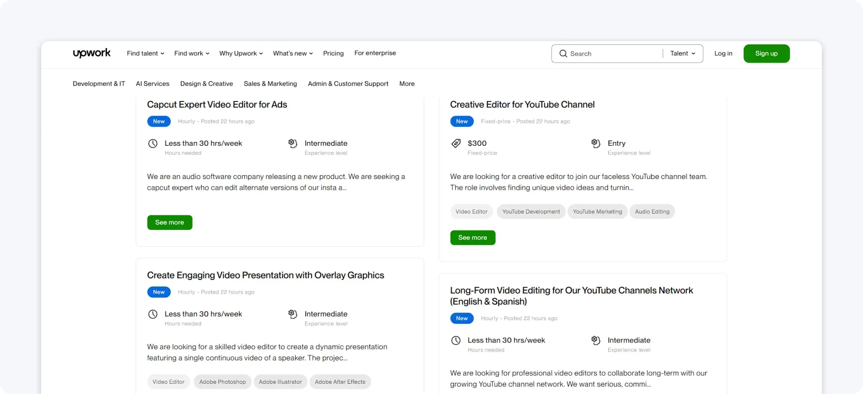Click experience level icon in Capcut Expert card
The image size is (863, 394).
pos(293,143)
